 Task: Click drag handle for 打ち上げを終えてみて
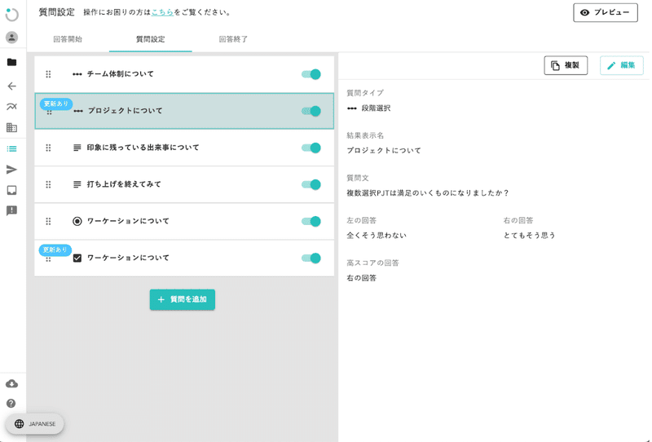point(48,184)
